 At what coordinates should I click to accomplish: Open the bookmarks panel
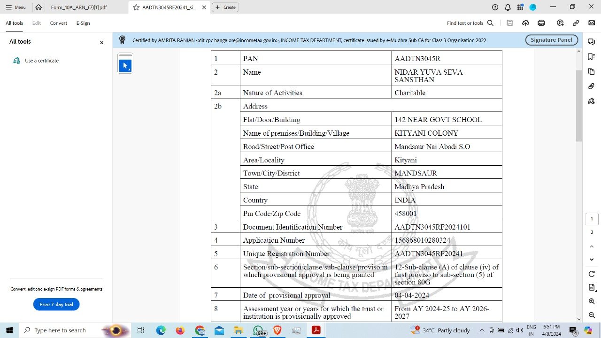pos(592,56)
